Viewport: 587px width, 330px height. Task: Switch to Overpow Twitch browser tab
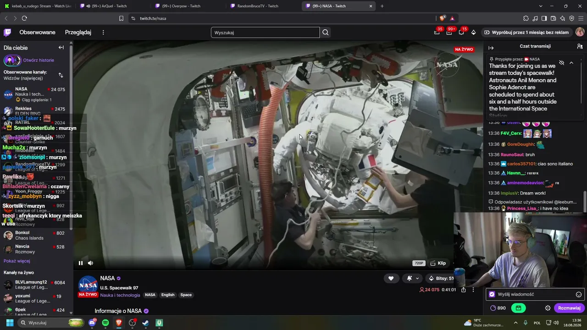(188, 6)
